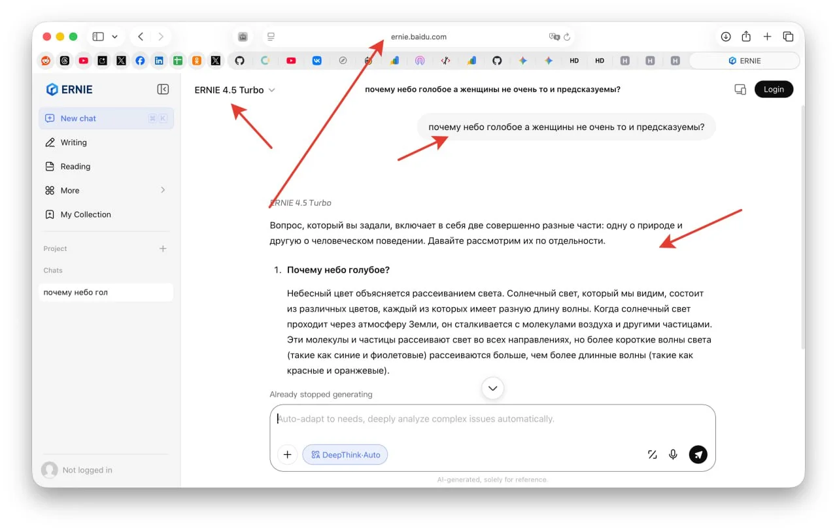This screenshot has height=530, width=837.
Task: Focus the message input text field
Action: [492, 419]
